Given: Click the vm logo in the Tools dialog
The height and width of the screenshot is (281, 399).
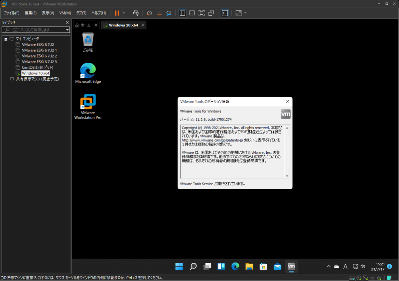Looking at the screenshot, I should pyautogui.click(x=286, y=114).
